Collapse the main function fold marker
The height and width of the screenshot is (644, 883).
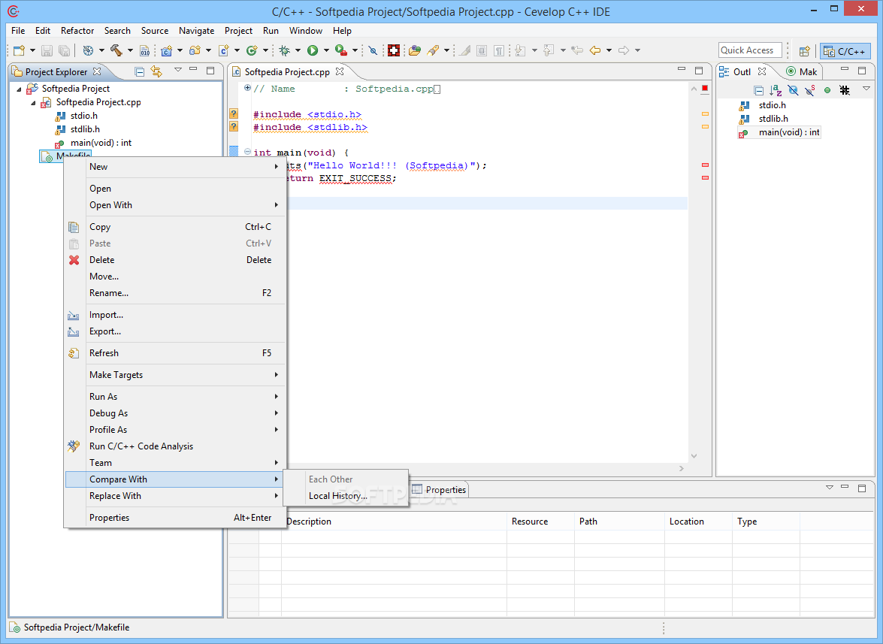pyautogui.click(x=247, y=152)
